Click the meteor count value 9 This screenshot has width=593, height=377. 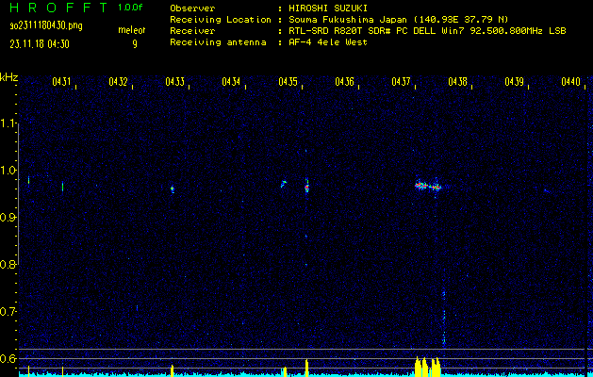tap(134, 43)
